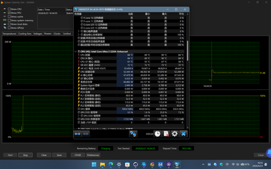Click HWiNFO log file button with red X
The height and width of the screenshot is (169, 271).
(166, 134)
